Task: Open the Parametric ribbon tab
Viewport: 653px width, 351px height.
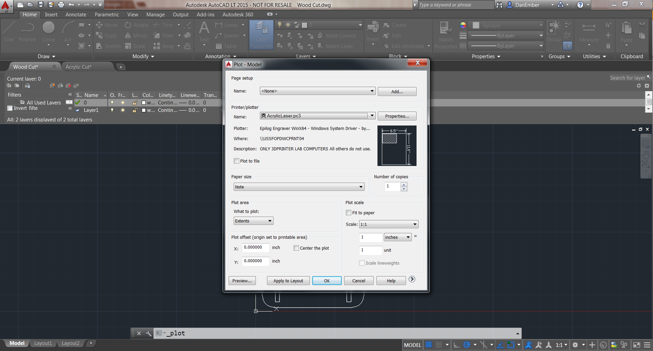Action: tap(107, 15)
